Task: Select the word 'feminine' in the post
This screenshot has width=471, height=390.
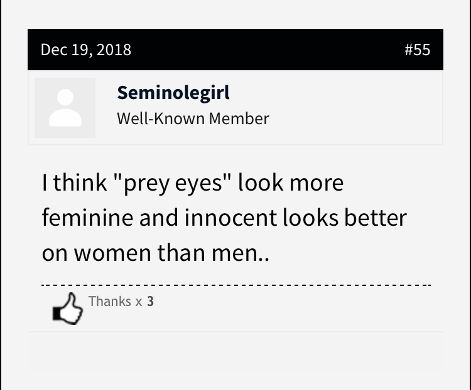Action: (x=87, y=218)
